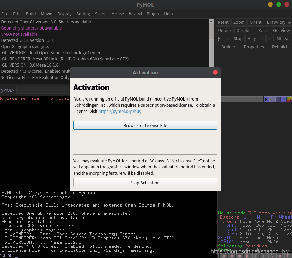Click the Unpick button
Viewport: 292px width, 258px height.
click(225, 31)
